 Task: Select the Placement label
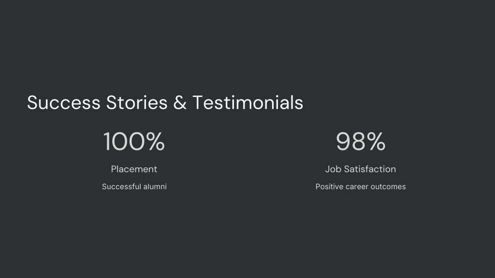tap(134, 169)
